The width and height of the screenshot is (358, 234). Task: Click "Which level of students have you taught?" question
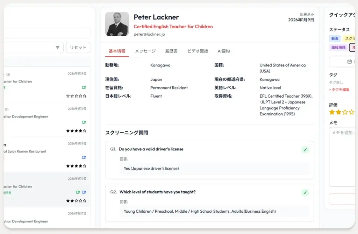point(158,192)
